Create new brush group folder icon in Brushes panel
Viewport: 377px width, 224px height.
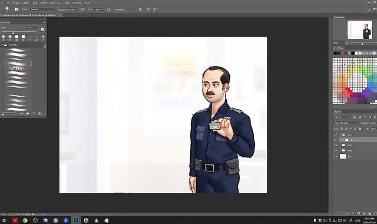click(28, 114)
